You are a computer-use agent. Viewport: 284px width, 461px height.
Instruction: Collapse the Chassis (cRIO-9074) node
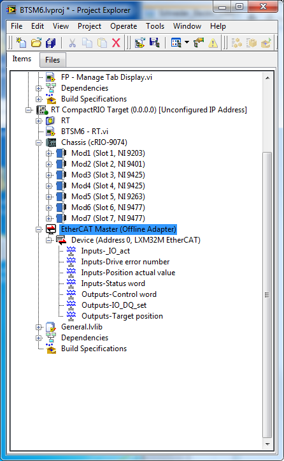(x=38, y=143)
